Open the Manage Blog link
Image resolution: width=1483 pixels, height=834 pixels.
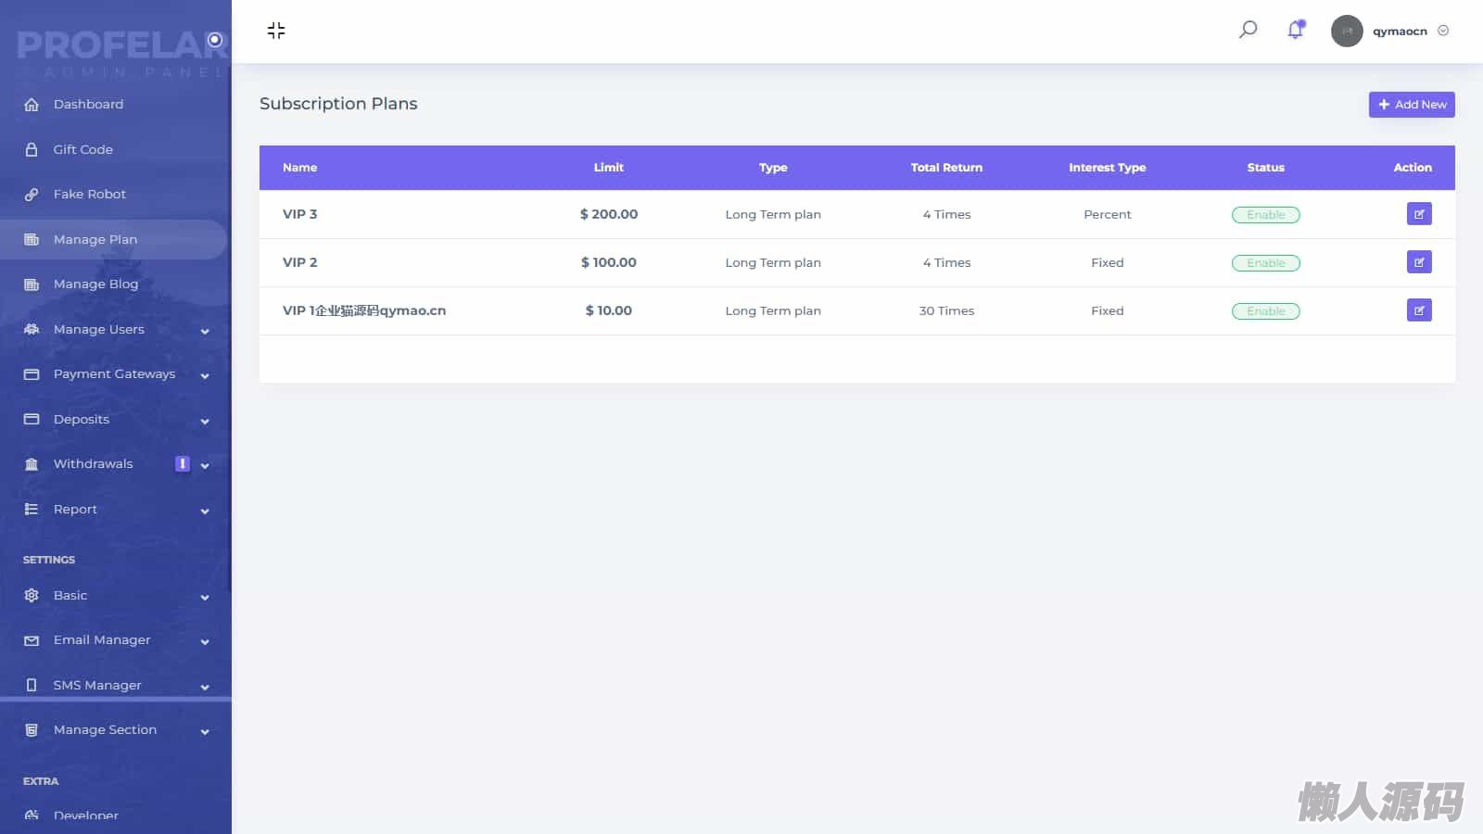click(x=95, y=284)
